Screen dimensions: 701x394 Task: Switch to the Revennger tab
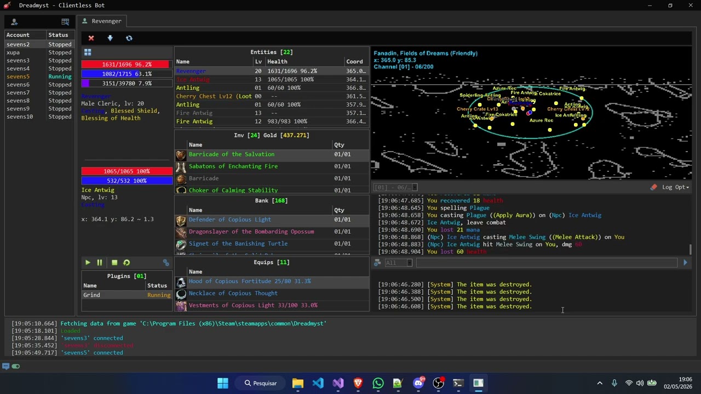pyautogui.click(x=102, y=21)
